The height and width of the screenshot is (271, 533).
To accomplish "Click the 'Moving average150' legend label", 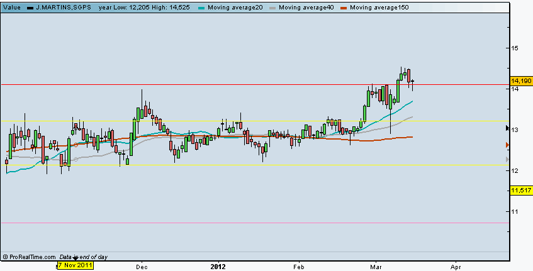I will click(379, 7).
